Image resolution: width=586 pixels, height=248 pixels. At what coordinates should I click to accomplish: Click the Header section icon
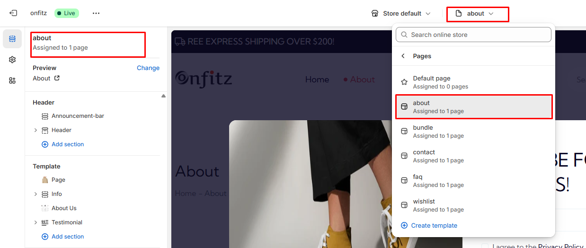[x=45, y=130]
